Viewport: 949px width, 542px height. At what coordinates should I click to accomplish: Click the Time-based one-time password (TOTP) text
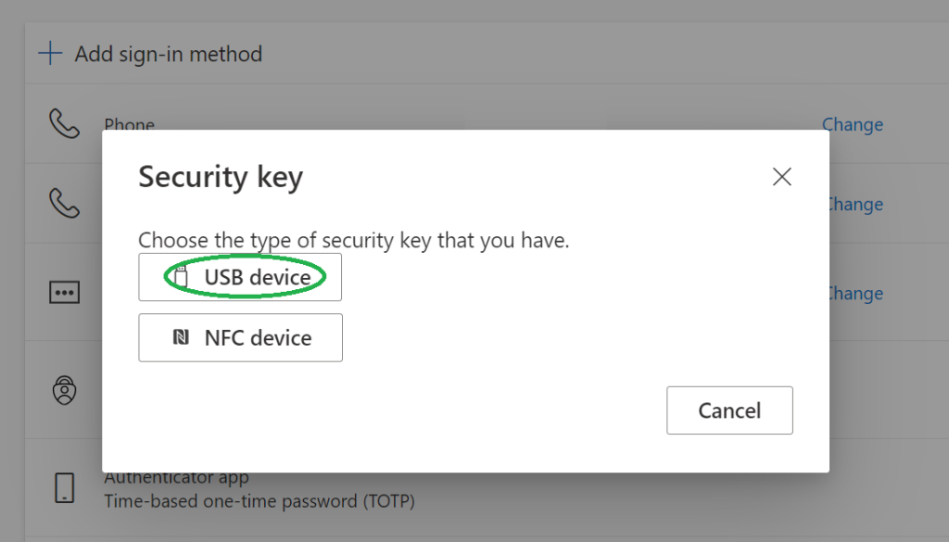click(259, 502)
